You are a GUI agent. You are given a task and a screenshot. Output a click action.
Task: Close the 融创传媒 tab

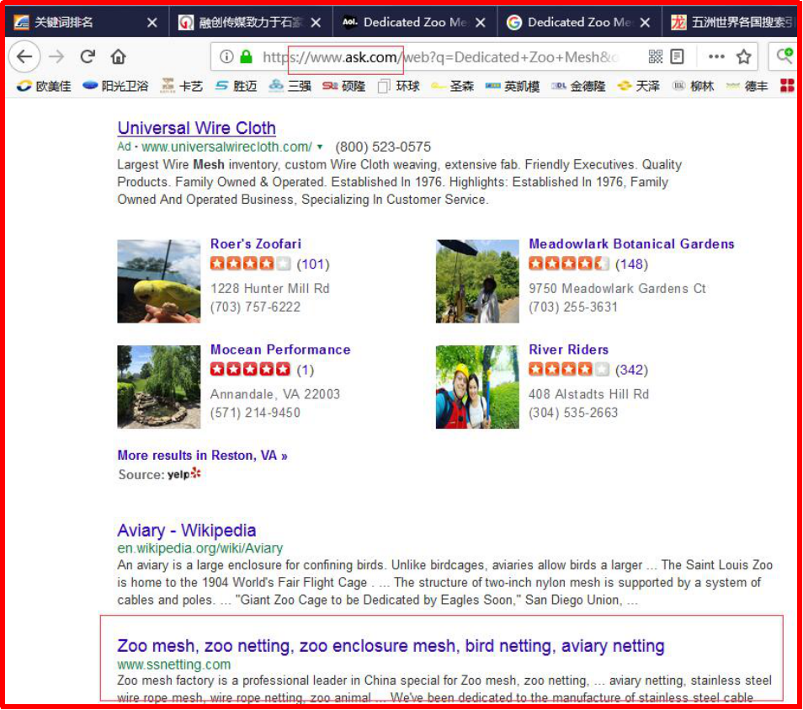click(x=315, y=23)
